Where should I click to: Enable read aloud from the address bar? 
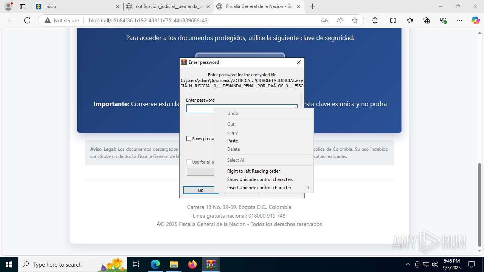340,20
